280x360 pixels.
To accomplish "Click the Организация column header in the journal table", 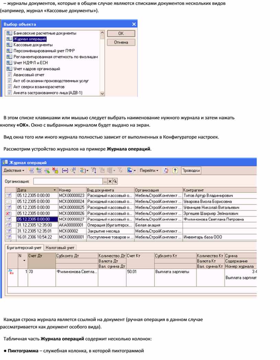I will [159, 190].
